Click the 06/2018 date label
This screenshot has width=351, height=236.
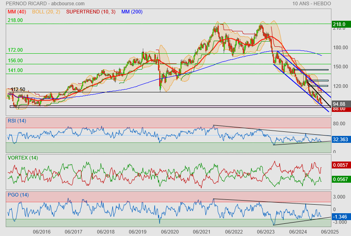click(106, 232)
